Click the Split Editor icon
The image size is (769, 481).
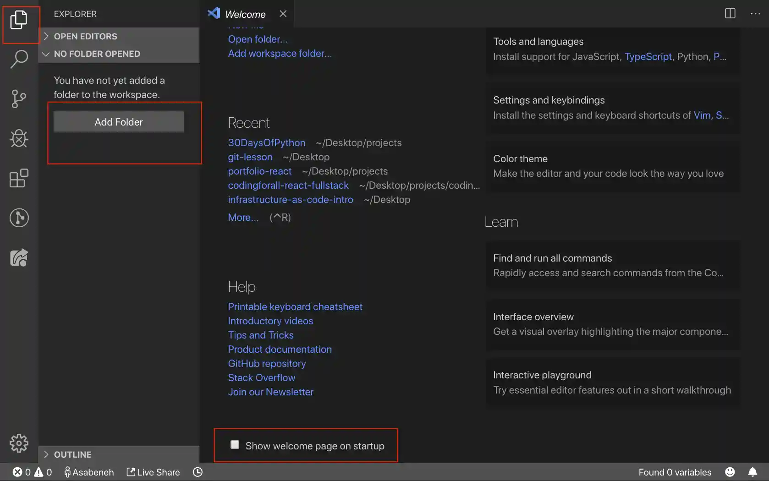(x=730, y=13)
